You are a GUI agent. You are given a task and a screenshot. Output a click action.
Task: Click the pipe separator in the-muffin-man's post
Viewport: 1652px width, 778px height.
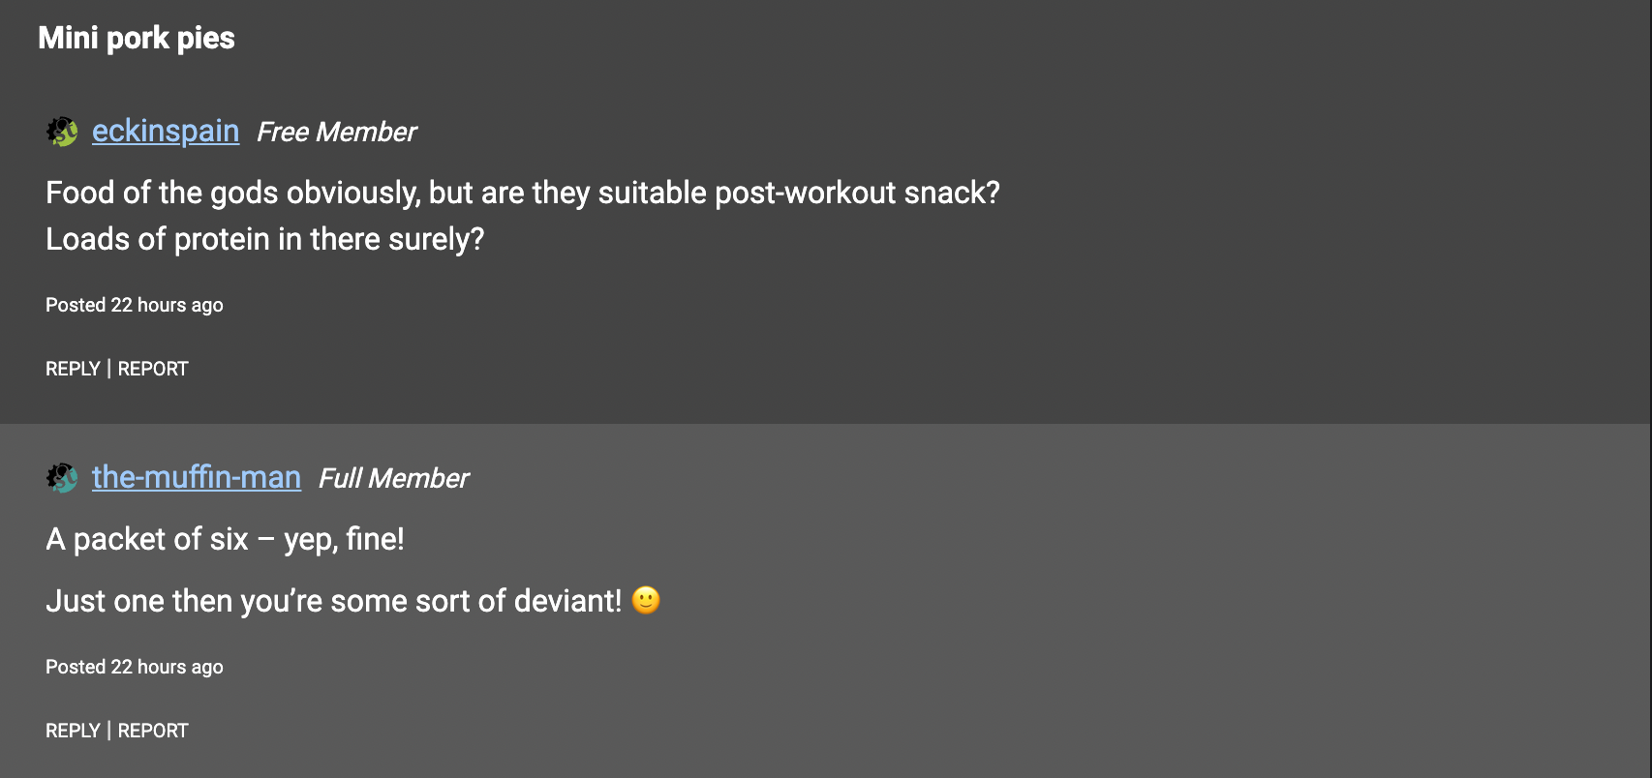coord(109,731)
